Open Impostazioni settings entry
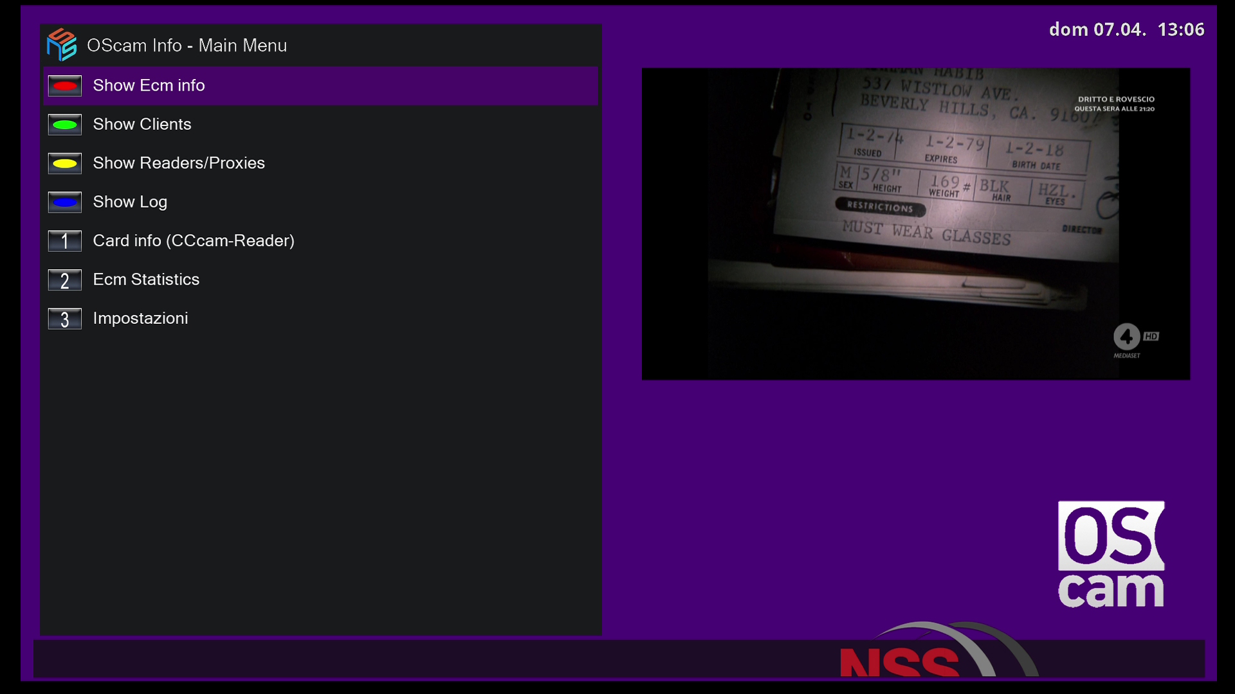1235x694 pixels. click(x=140, y=318)
